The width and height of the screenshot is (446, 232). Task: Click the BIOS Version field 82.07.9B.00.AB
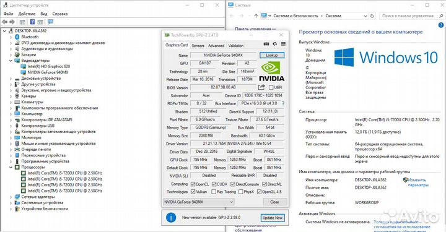click(x=223, y=87)
